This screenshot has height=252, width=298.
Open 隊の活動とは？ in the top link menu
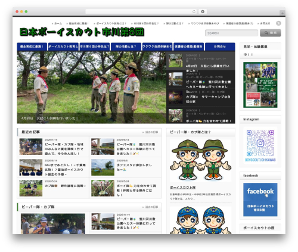click(175, 23)
